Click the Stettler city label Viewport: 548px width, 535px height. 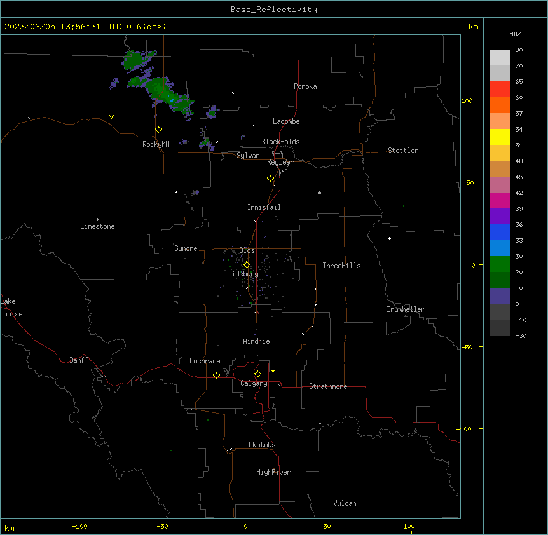(x=403, y=151)
